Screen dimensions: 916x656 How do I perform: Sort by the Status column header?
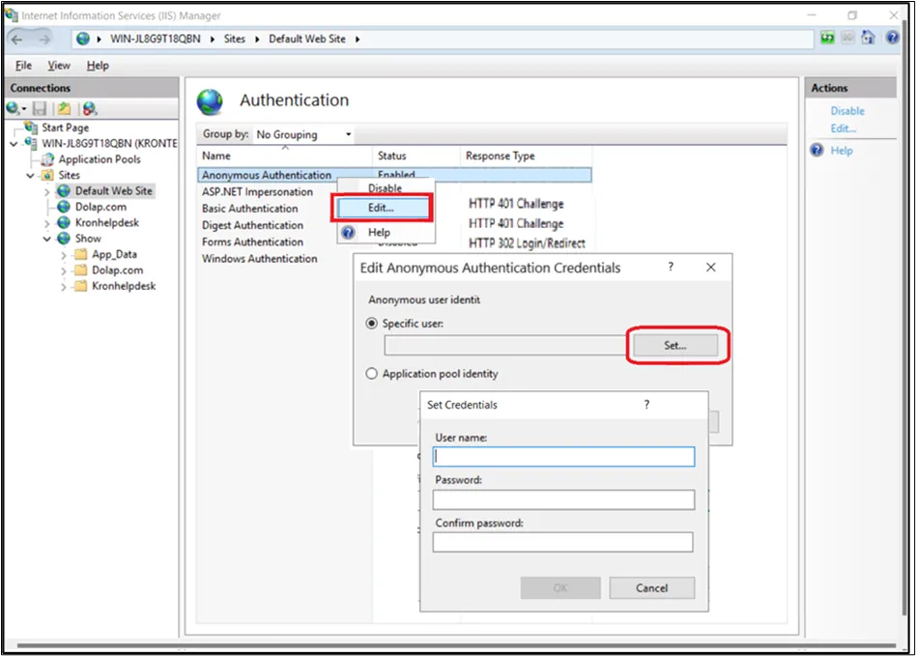click(416, 156)
